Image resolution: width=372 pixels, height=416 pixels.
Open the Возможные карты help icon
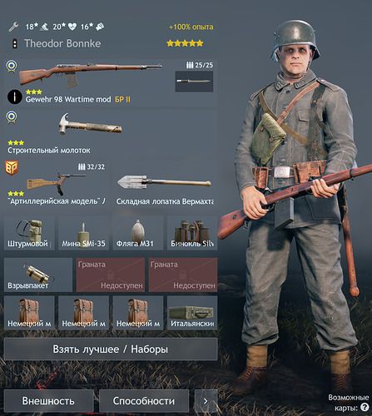tap(365, 408)
